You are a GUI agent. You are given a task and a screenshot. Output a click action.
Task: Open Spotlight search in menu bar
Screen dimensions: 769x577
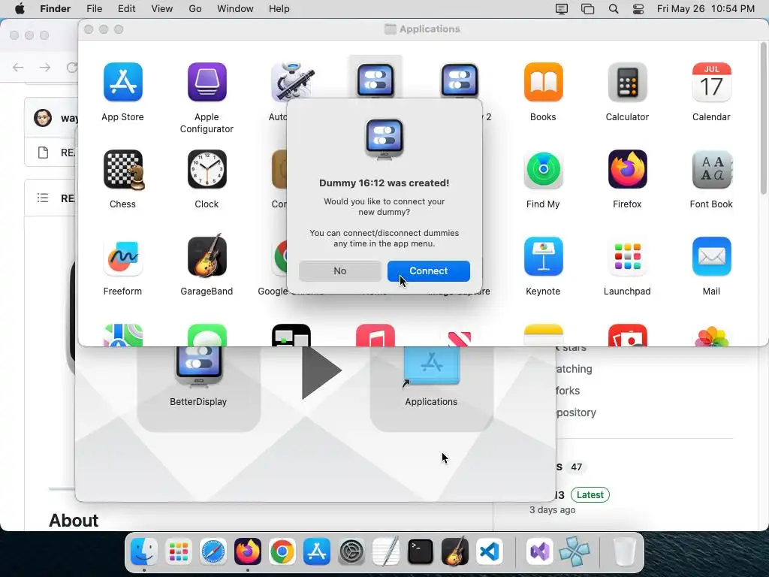(x=613, y=9)
